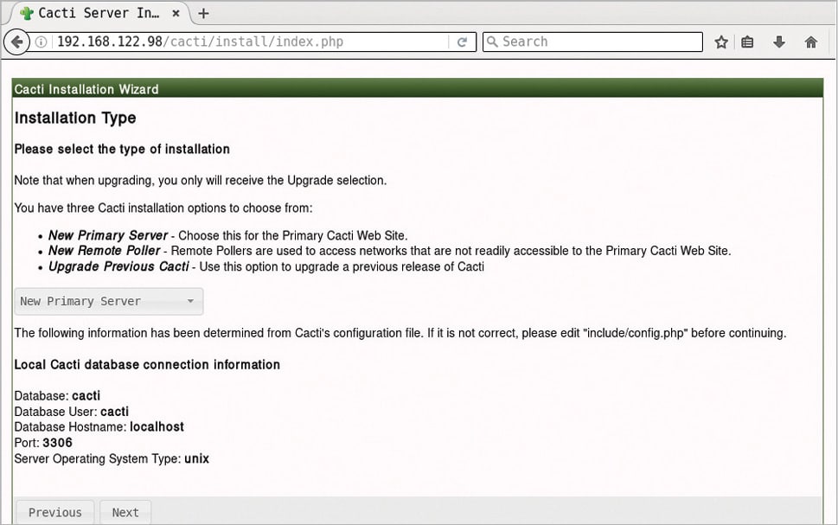
Task: Click 'Please select the type of installation' text
Action: [x=122, y=149]
